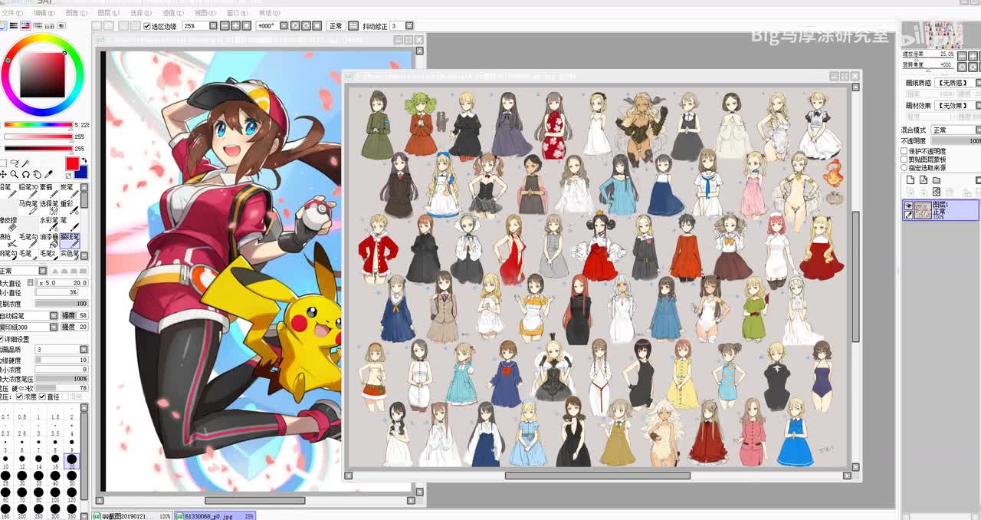Open the 选择 Select menu

(x=141, y=13)
